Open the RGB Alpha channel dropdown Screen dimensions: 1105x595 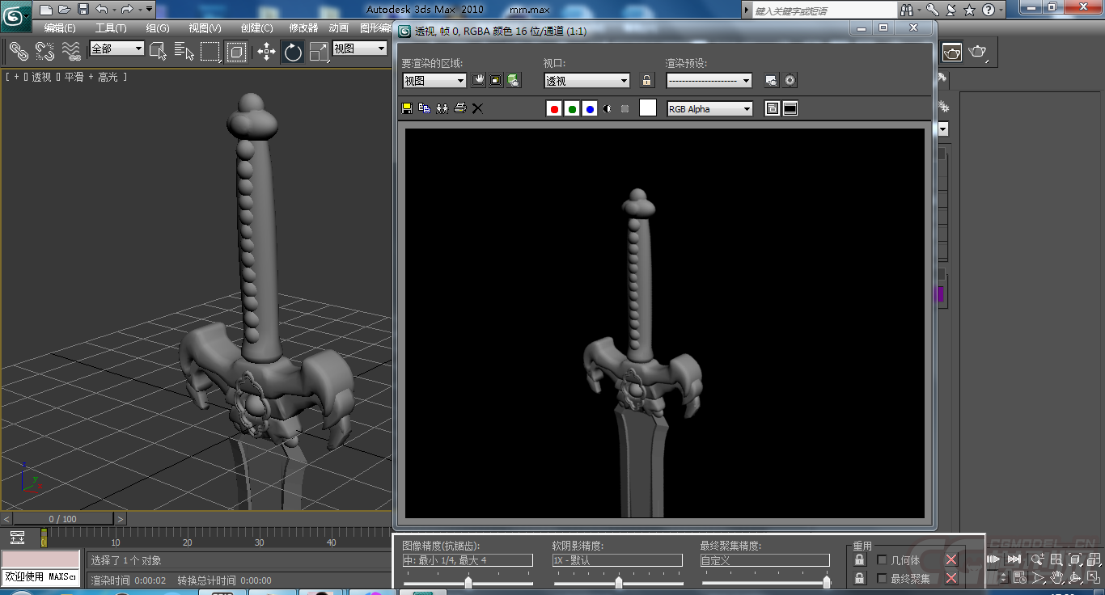point(709,108)
